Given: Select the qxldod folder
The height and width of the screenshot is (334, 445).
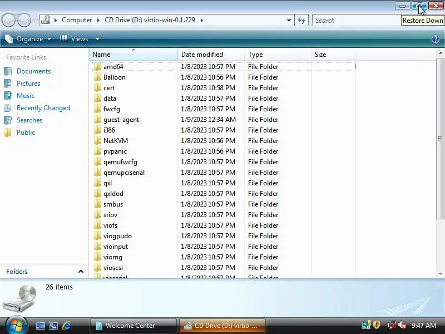Looking at the screenshot, I should point(113,194).
